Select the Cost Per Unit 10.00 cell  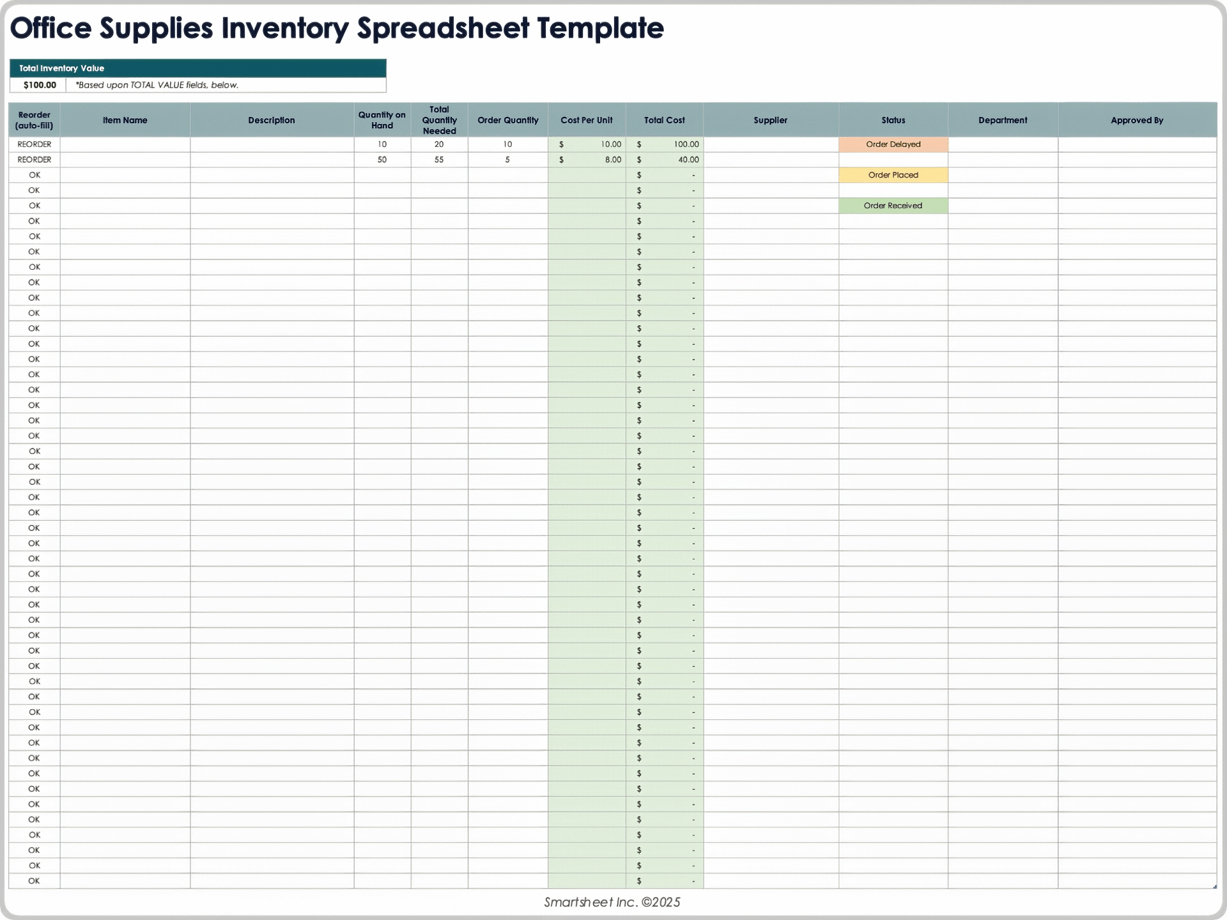pos(587,144)
